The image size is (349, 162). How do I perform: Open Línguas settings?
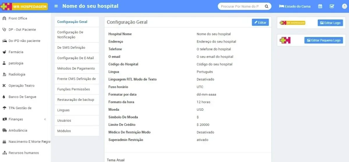77,110
